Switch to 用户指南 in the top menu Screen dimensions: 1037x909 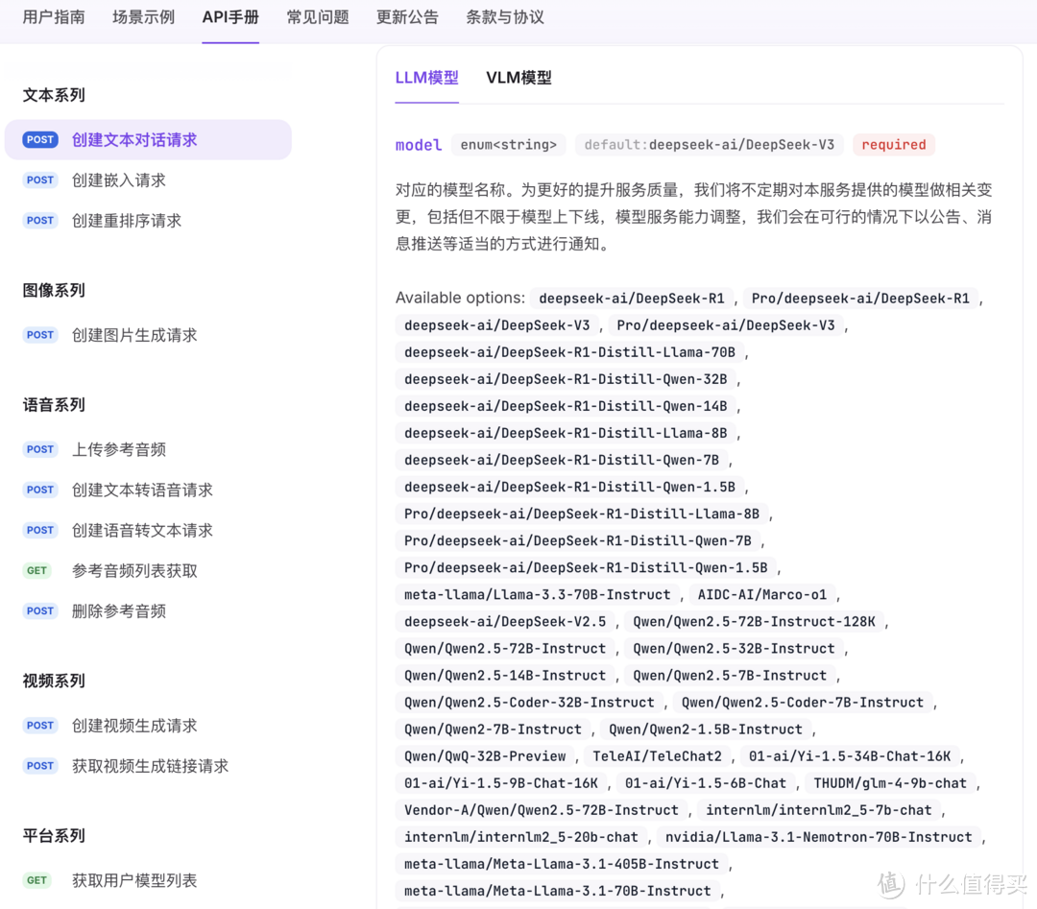click(53, 17)
